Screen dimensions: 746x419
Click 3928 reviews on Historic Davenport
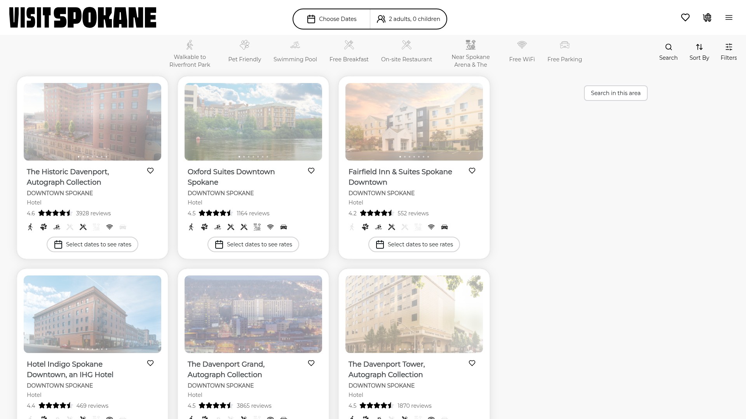pyautogui.click(x=93, y=213)
